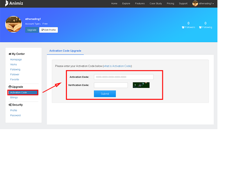Open Follower in the sidebar

click(x=15, y=74)
